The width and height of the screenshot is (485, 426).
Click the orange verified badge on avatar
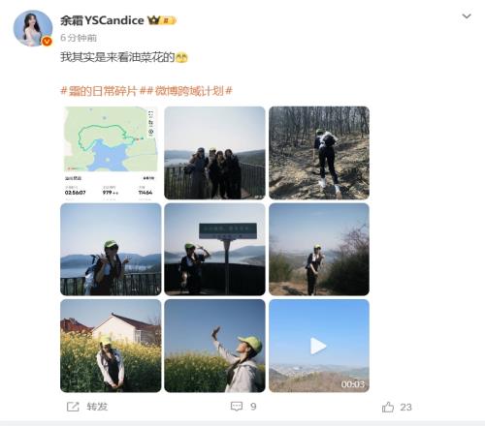point(47,41)
